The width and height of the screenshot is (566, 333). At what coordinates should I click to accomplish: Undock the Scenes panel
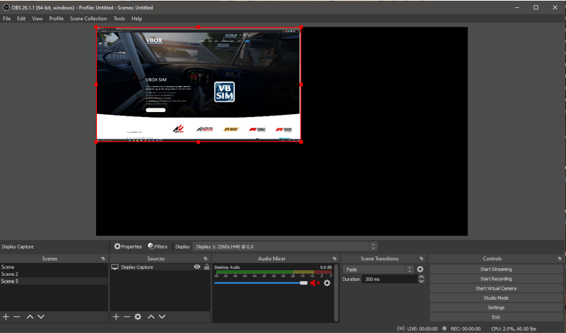103,259
